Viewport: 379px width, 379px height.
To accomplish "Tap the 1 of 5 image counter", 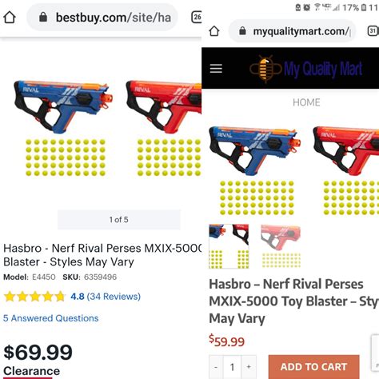I will tap(119, 220).
